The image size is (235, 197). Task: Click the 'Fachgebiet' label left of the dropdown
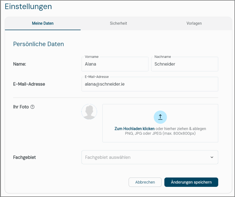pyautogui.click(x=25, y=157)
